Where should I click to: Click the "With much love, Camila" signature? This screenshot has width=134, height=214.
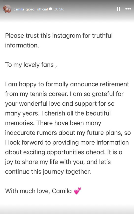point(38,191)
